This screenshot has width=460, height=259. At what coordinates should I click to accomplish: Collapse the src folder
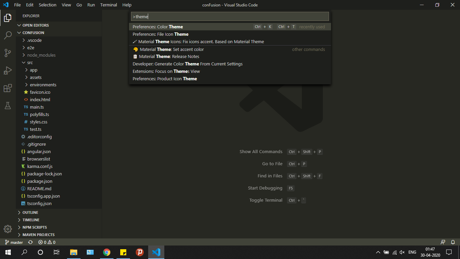59,62
